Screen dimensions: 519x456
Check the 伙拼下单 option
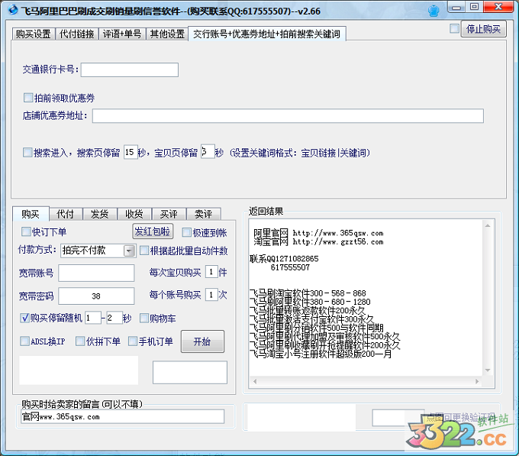80,341
